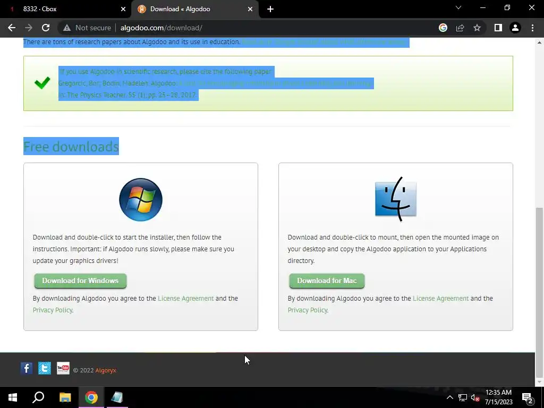Open the notification center icon
This screenshot has height=408, width=544.
tap(528, 397)
